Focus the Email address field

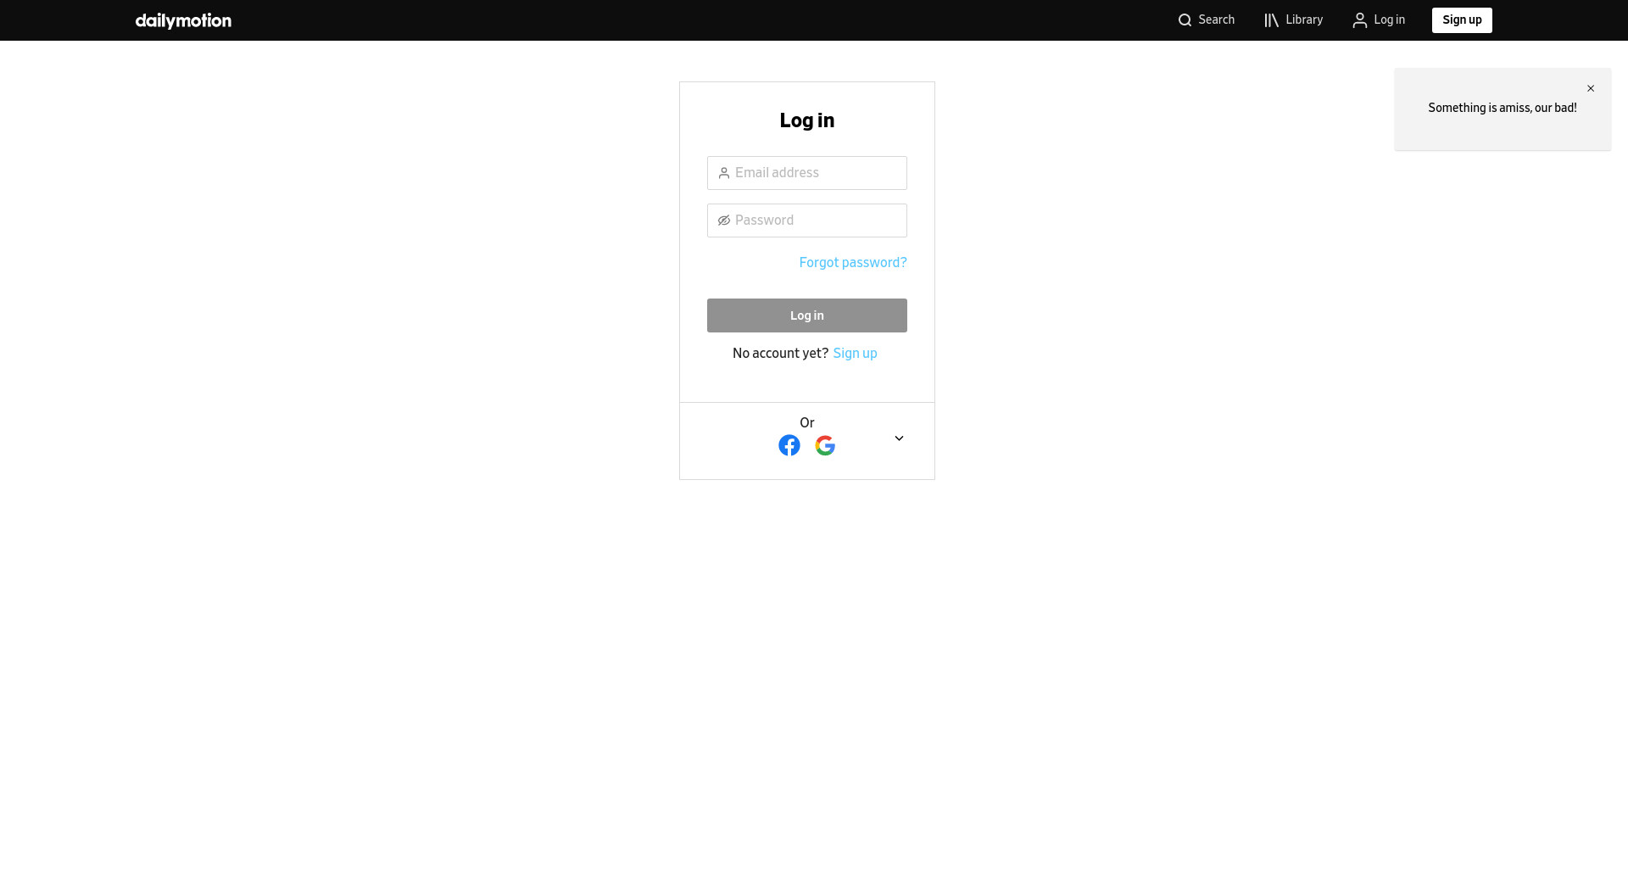(x=807, y=173)
